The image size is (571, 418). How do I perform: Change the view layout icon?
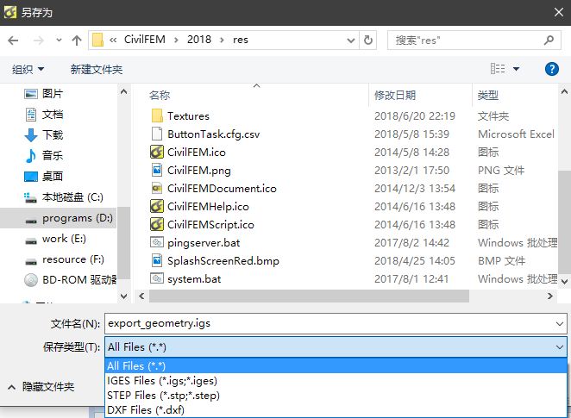[x=498, y=68]
